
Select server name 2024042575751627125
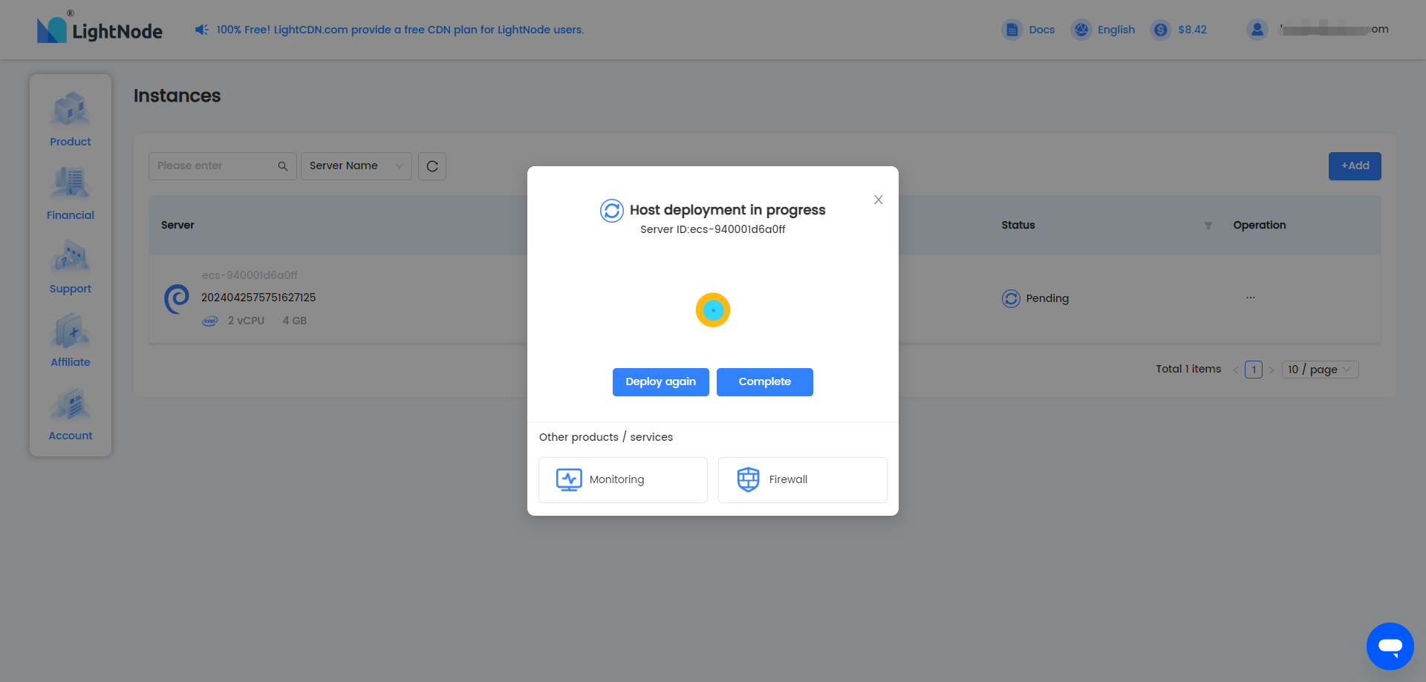258,298
